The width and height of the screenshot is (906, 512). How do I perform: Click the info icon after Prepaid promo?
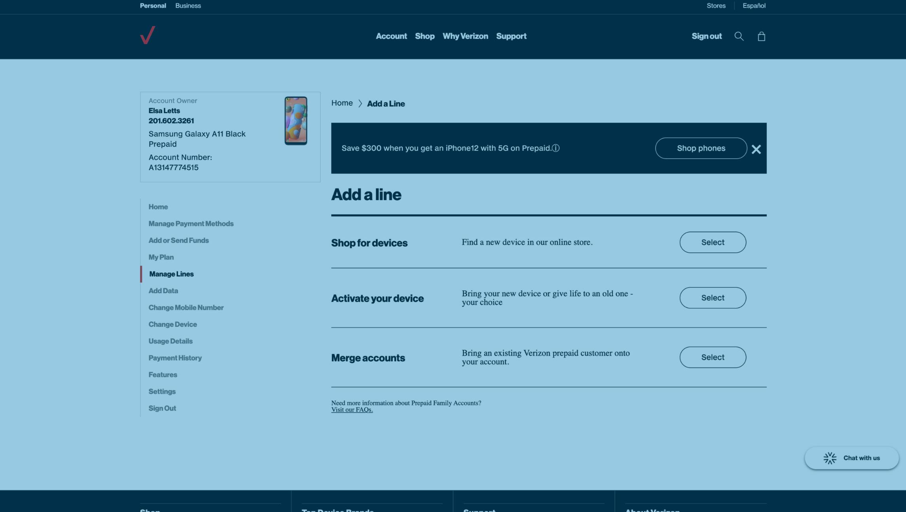[556, 148]
